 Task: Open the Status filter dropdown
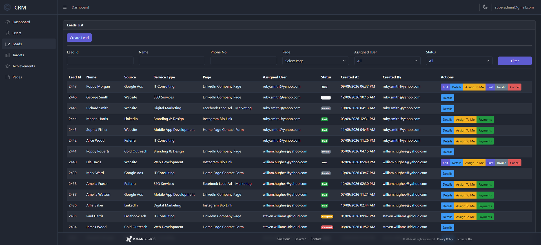click(x=459, y=61)
